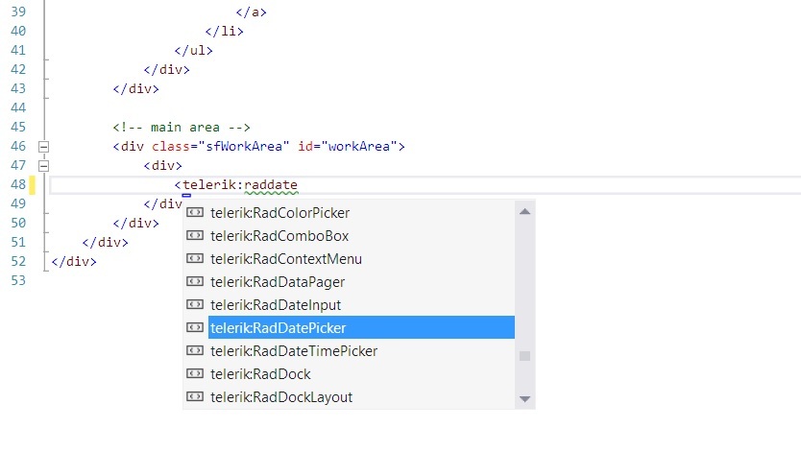Click the tag icon beside telerik:RadDataPager
The width and height of the screenshot is (801, 452).
(195, 281)
